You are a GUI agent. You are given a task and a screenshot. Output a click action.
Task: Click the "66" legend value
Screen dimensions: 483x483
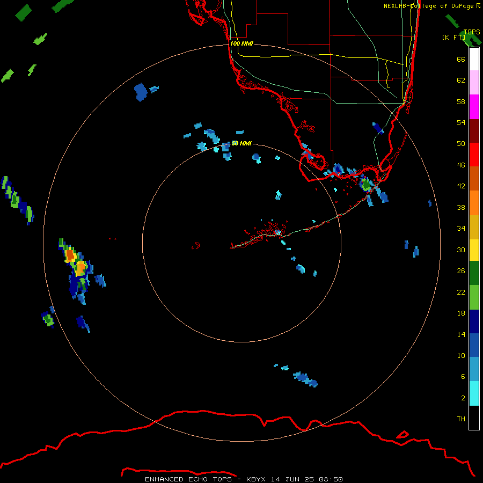[x=461, y=59]
